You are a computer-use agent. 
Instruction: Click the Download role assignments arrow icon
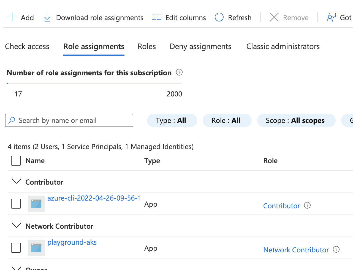click(x=47, y=17)
